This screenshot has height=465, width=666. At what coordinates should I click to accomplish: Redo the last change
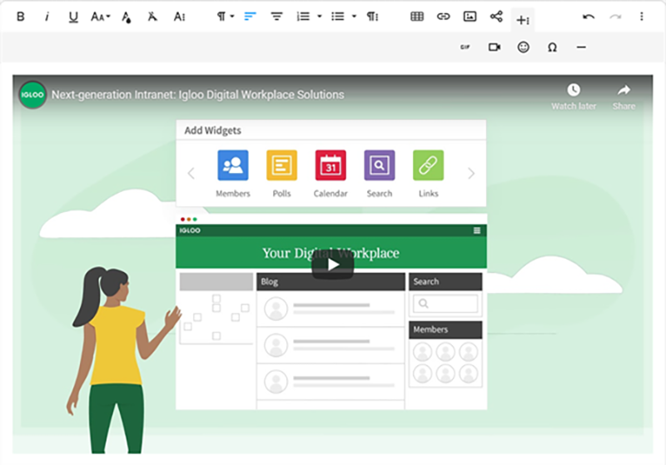[x=615, y=17]
